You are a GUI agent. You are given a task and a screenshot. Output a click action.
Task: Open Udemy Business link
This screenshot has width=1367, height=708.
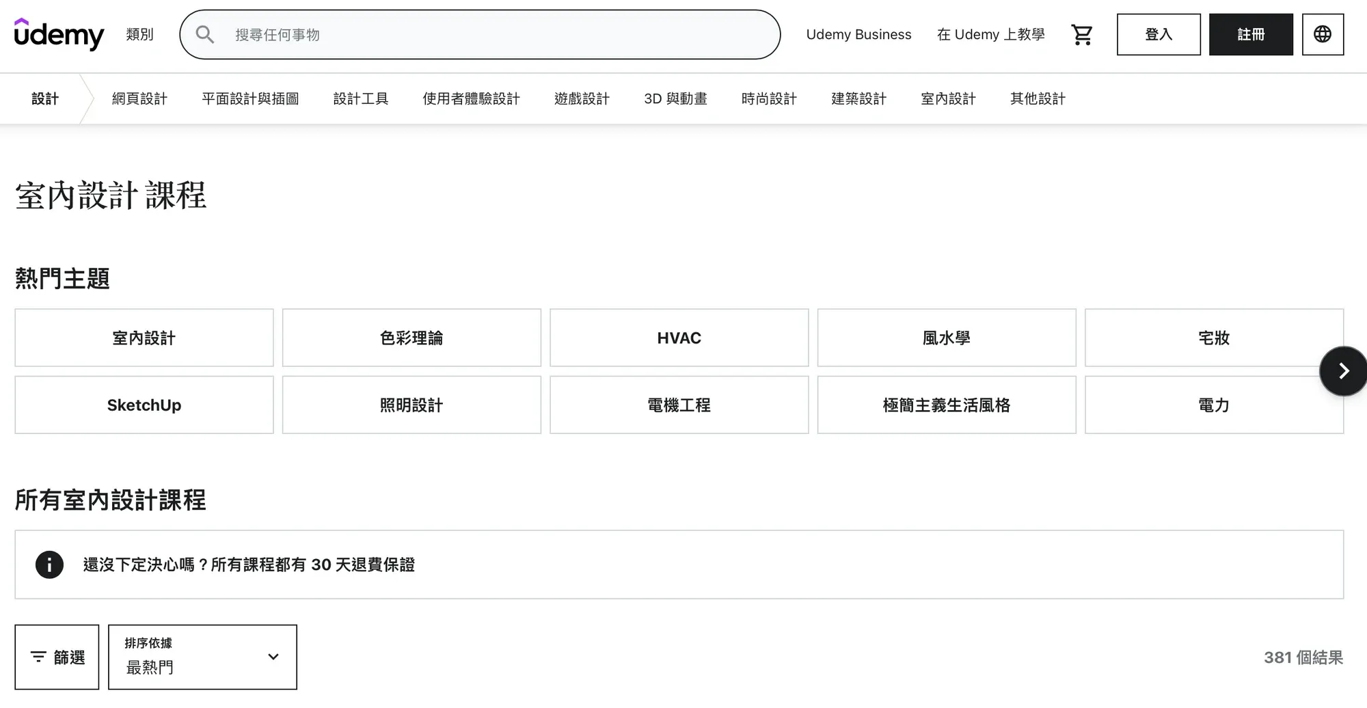tap(858, 34)
